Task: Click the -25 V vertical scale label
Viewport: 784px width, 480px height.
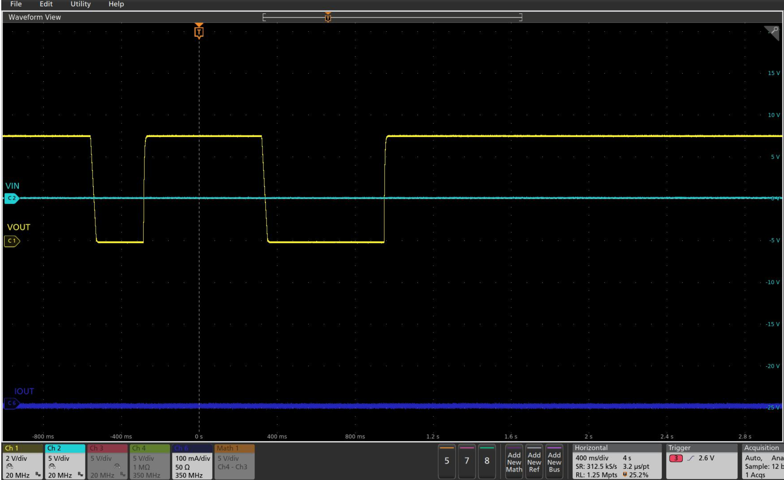Action: pyautogui.click(x=773, y=407)
